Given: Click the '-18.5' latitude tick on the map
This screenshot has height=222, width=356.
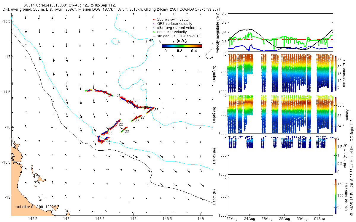Looking at the screenshot, I should click(6, 162).
